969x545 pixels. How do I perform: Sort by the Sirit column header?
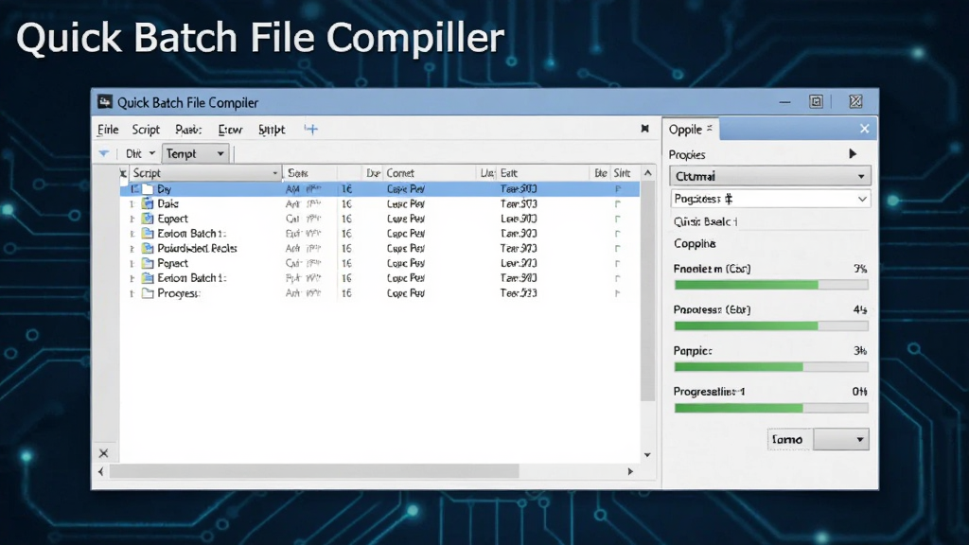click(625, 174)
